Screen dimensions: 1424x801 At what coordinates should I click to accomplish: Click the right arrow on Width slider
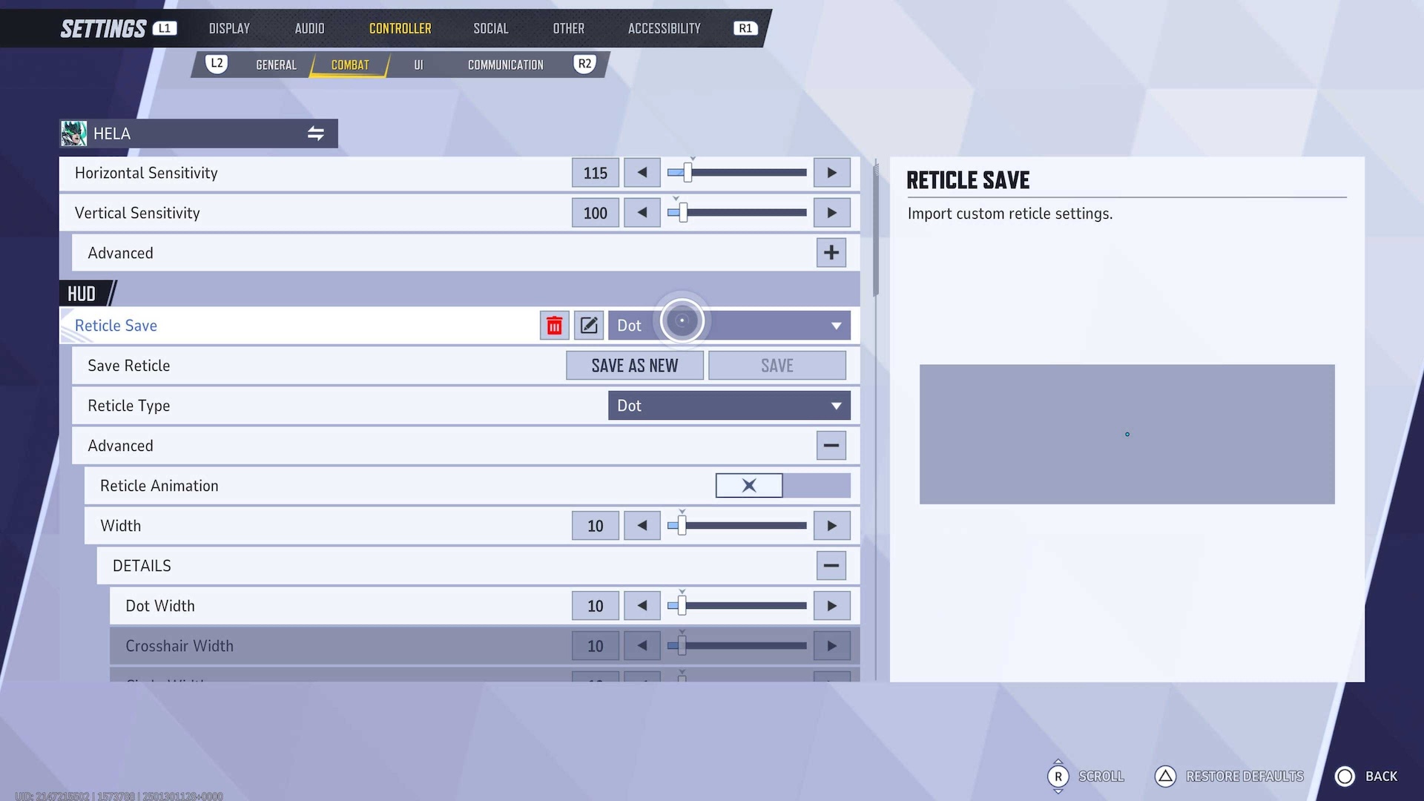click(831, 525)
